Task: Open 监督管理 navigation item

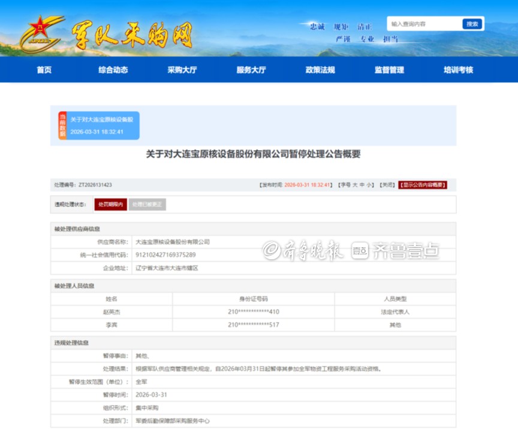Action: (389, 70)
